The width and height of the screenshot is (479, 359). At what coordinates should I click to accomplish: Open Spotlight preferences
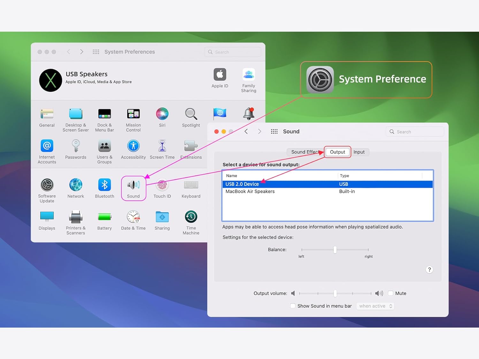click(191, 117)
